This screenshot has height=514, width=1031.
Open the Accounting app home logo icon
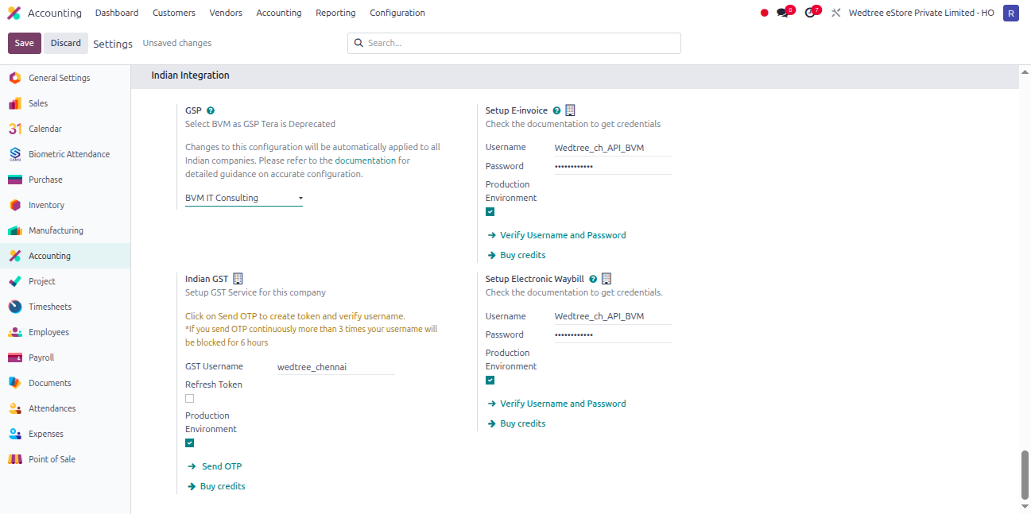14,13
